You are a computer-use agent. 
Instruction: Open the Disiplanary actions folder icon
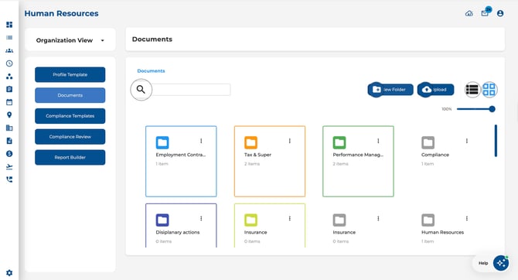[162, 220]
